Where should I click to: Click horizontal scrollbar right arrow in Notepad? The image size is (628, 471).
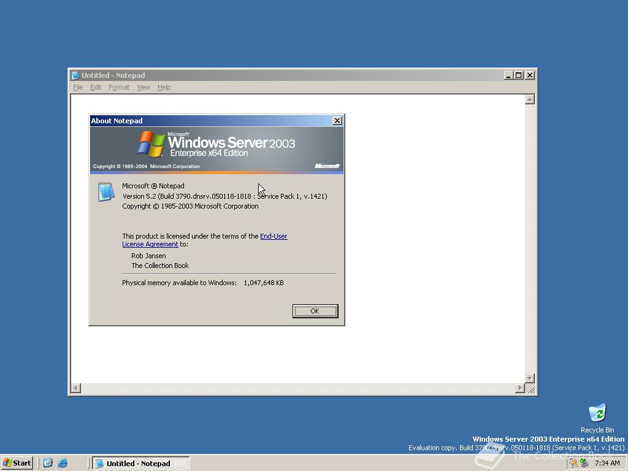[520, 388]
